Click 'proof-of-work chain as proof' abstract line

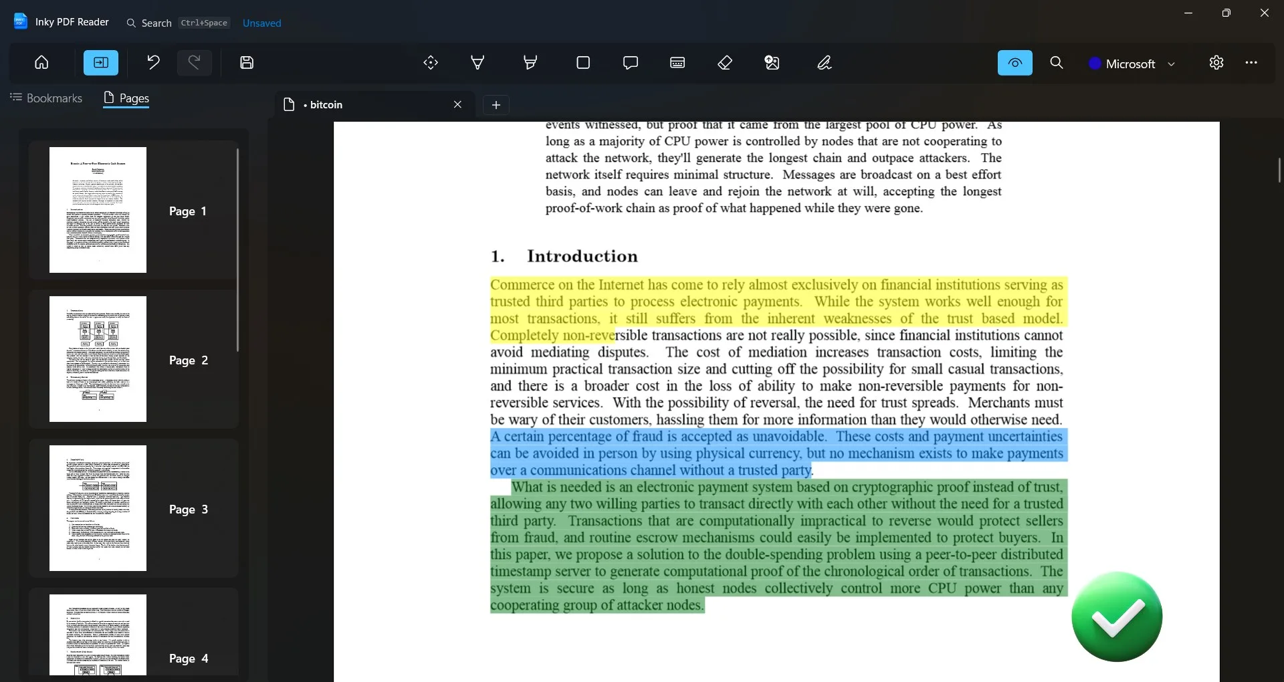[x=734, y=208]
